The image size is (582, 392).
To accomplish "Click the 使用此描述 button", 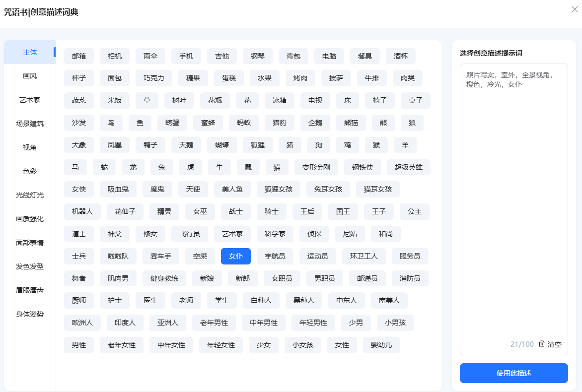I will point(513,373).
